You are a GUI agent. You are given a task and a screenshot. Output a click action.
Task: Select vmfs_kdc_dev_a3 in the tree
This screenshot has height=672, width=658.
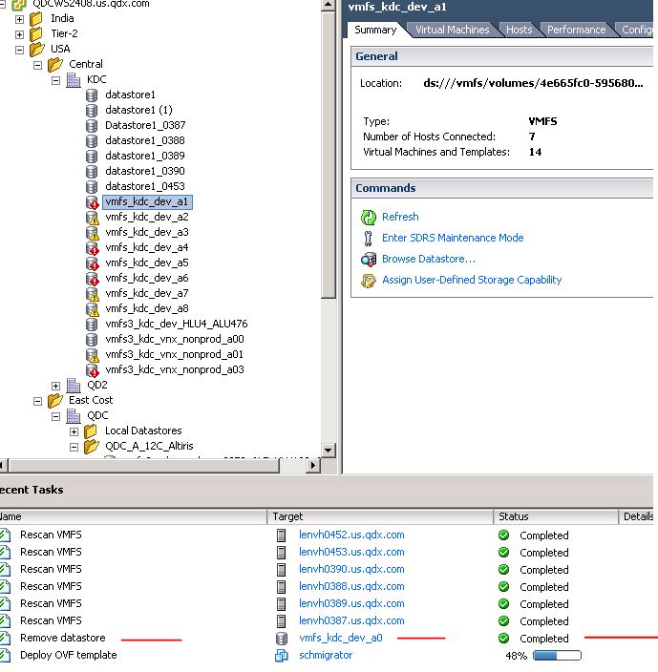coord(147,233)
